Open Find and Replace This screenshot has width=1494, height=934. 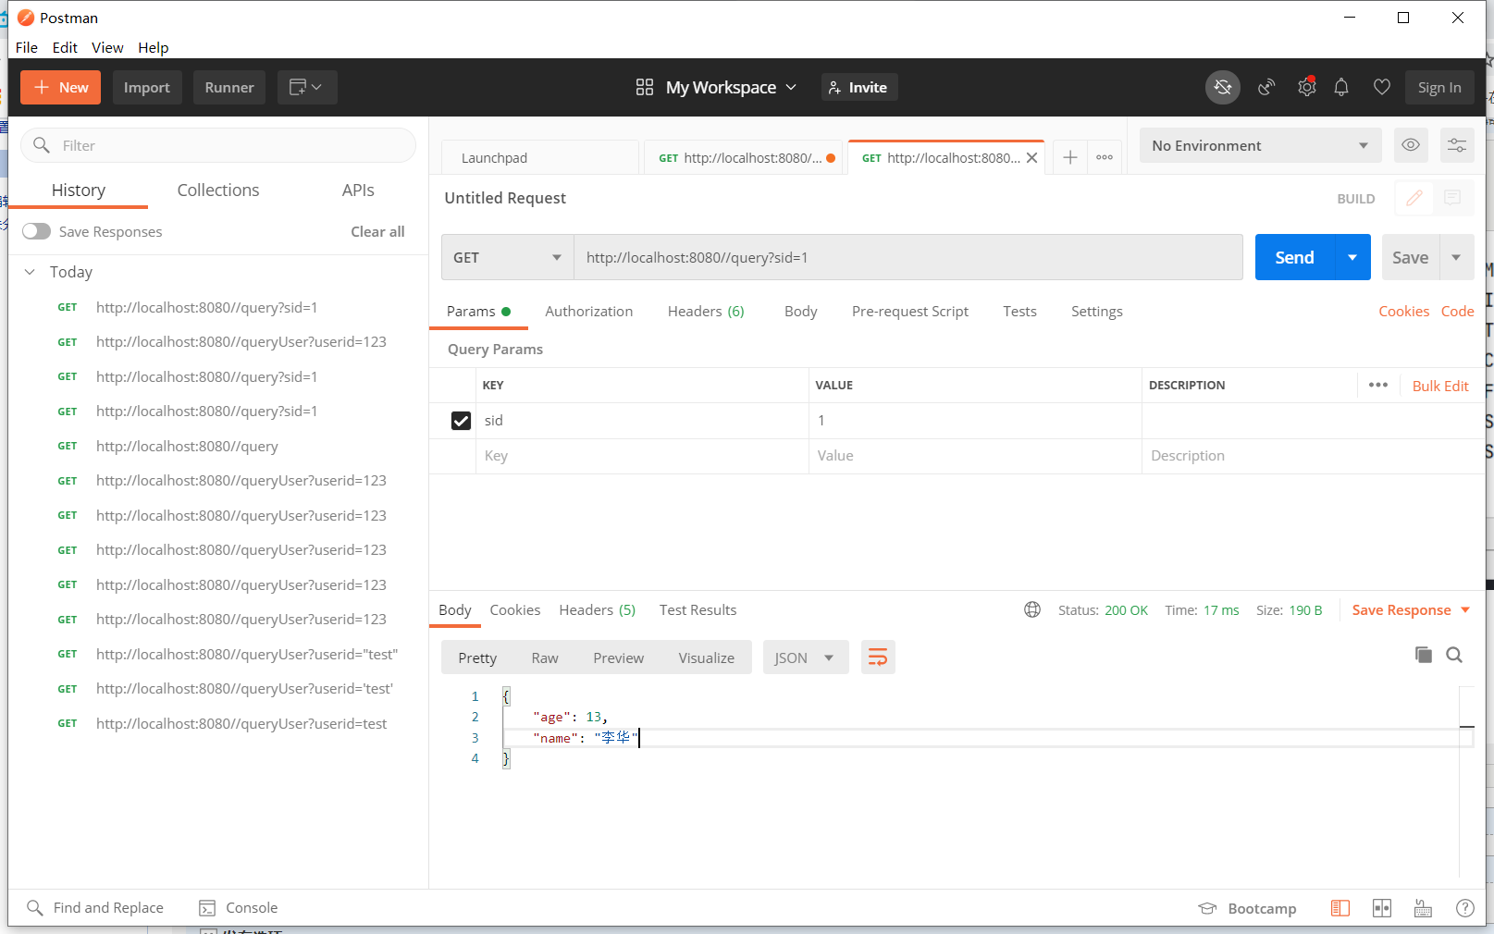95,908
